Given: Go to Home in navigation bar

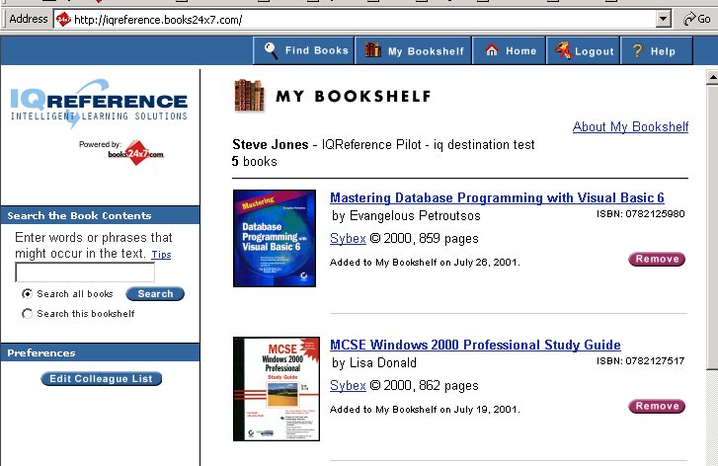Looking at the screenshot, I should (509, 50).
